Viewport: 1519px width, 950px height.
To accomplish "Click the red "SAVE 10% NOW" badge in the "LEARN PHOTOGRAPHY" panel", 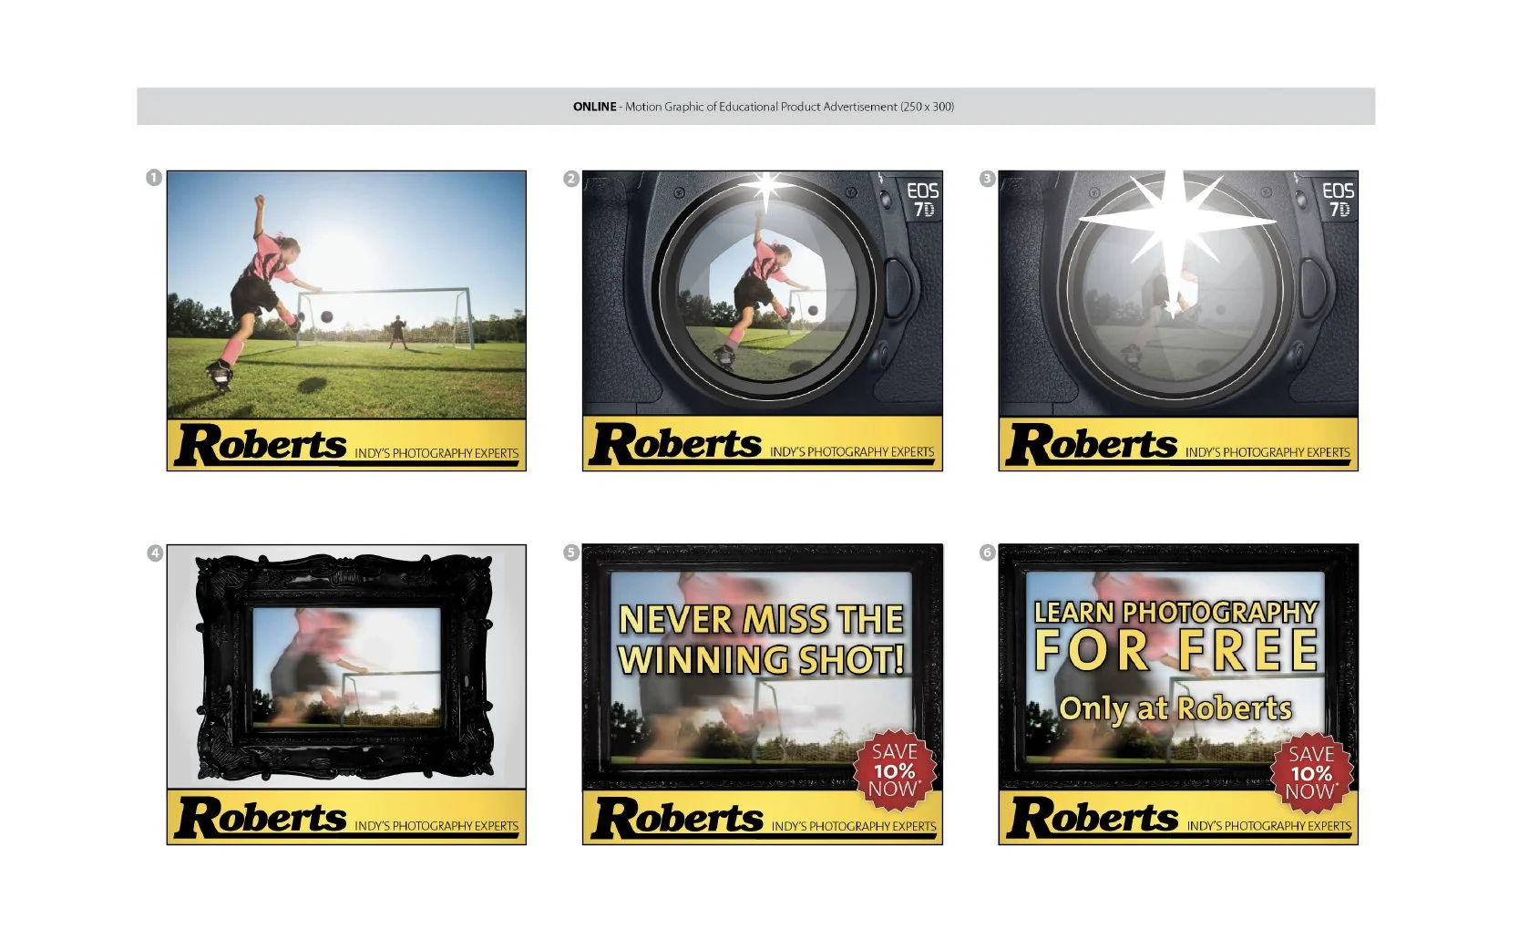I will point(1310,773).
